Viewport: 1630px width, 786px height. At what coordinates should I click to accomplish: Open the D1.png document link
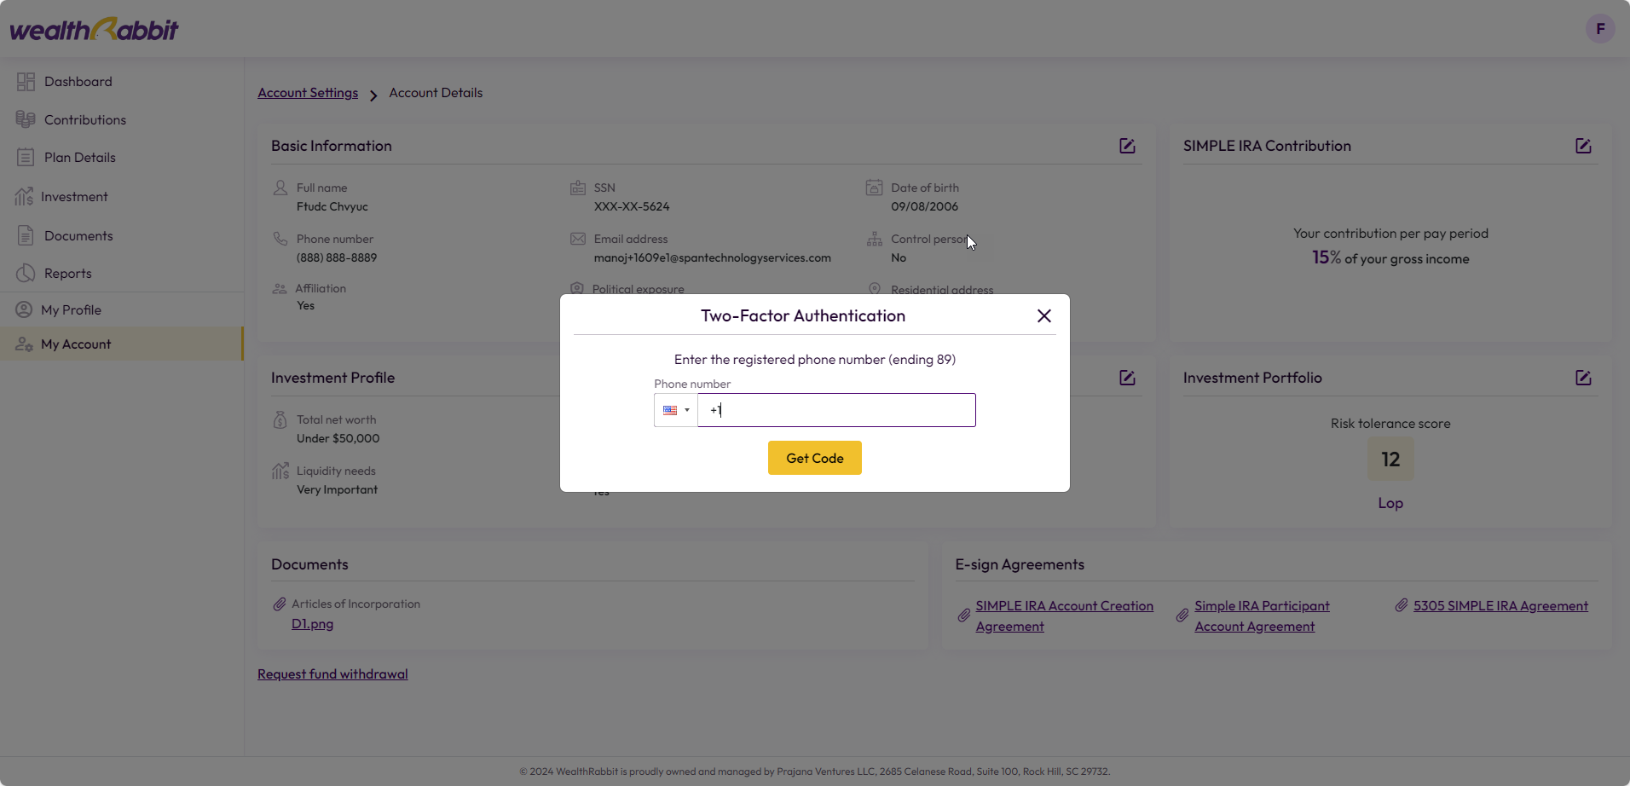point(312,624)
